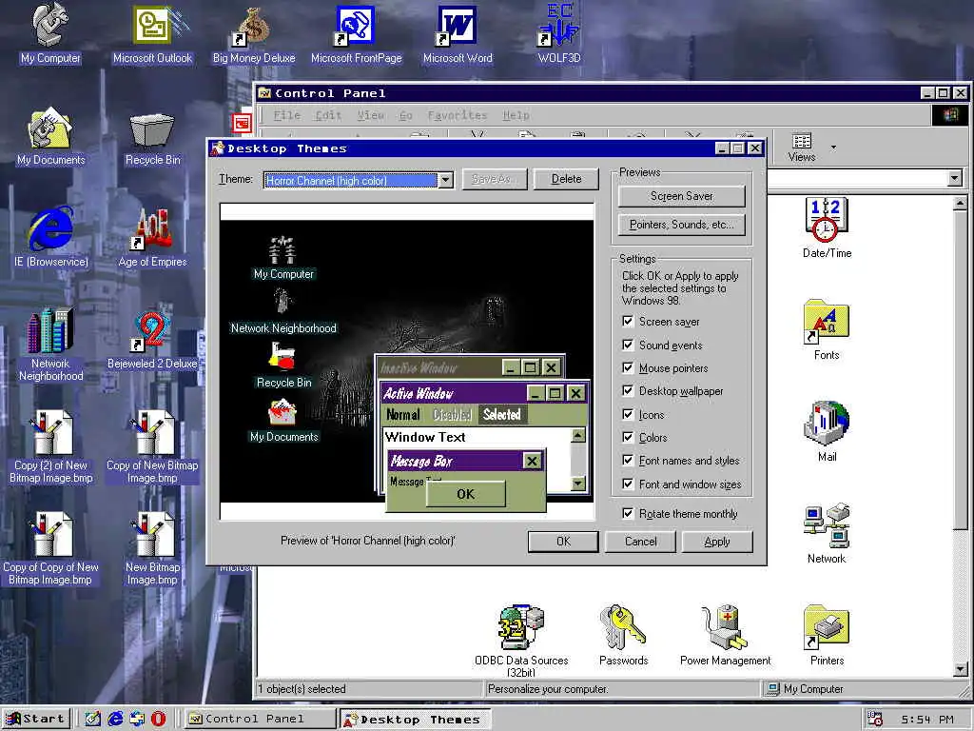Open the File menu in Control Panel
Screen dimensions: 974x731
point(287,115)
